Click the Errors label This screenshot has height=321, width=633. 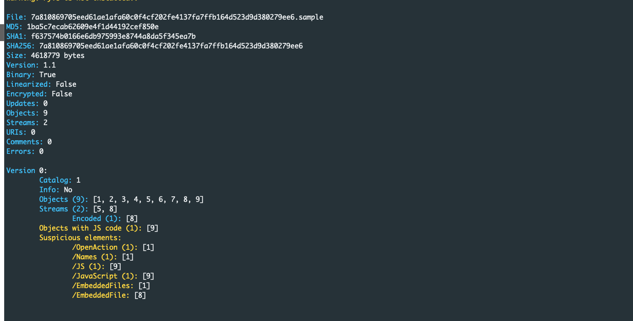coord(21,152)
